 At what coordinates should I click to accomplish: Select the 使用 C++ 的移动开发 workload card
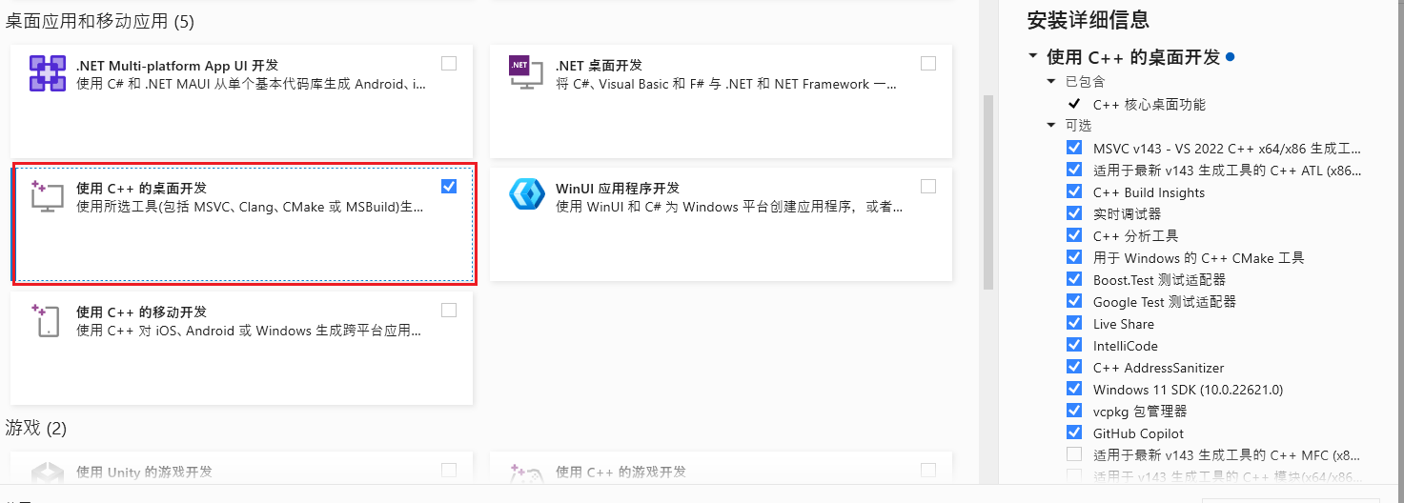(x=242, y=348)
